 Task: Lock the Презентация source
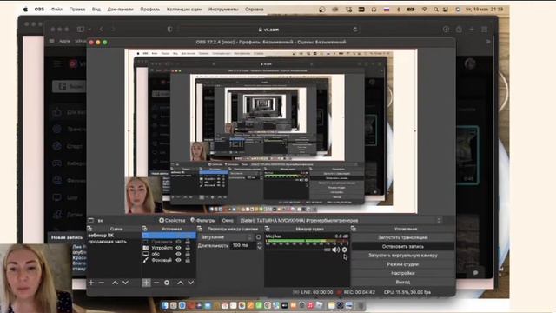[x=188, y=242]
